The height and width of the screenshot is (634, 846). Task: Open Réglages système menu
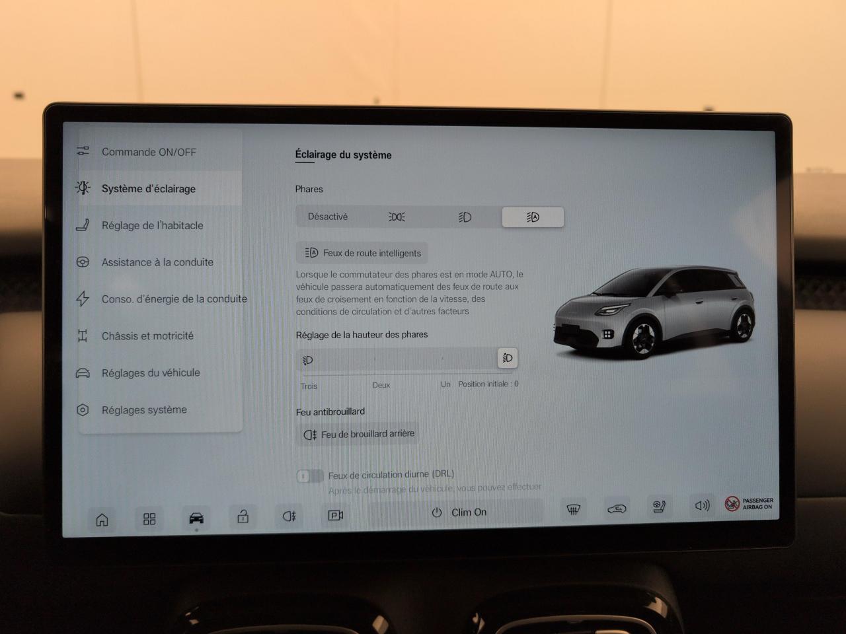click(159, 409)
